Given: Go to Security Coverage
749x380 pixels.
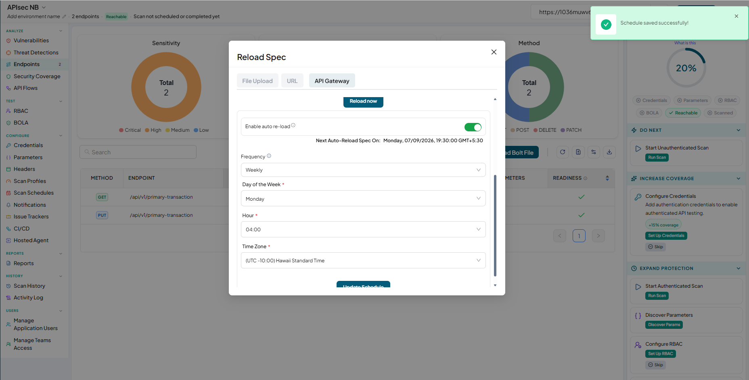Looking at the screenshot, I should [x=37, y=76].
